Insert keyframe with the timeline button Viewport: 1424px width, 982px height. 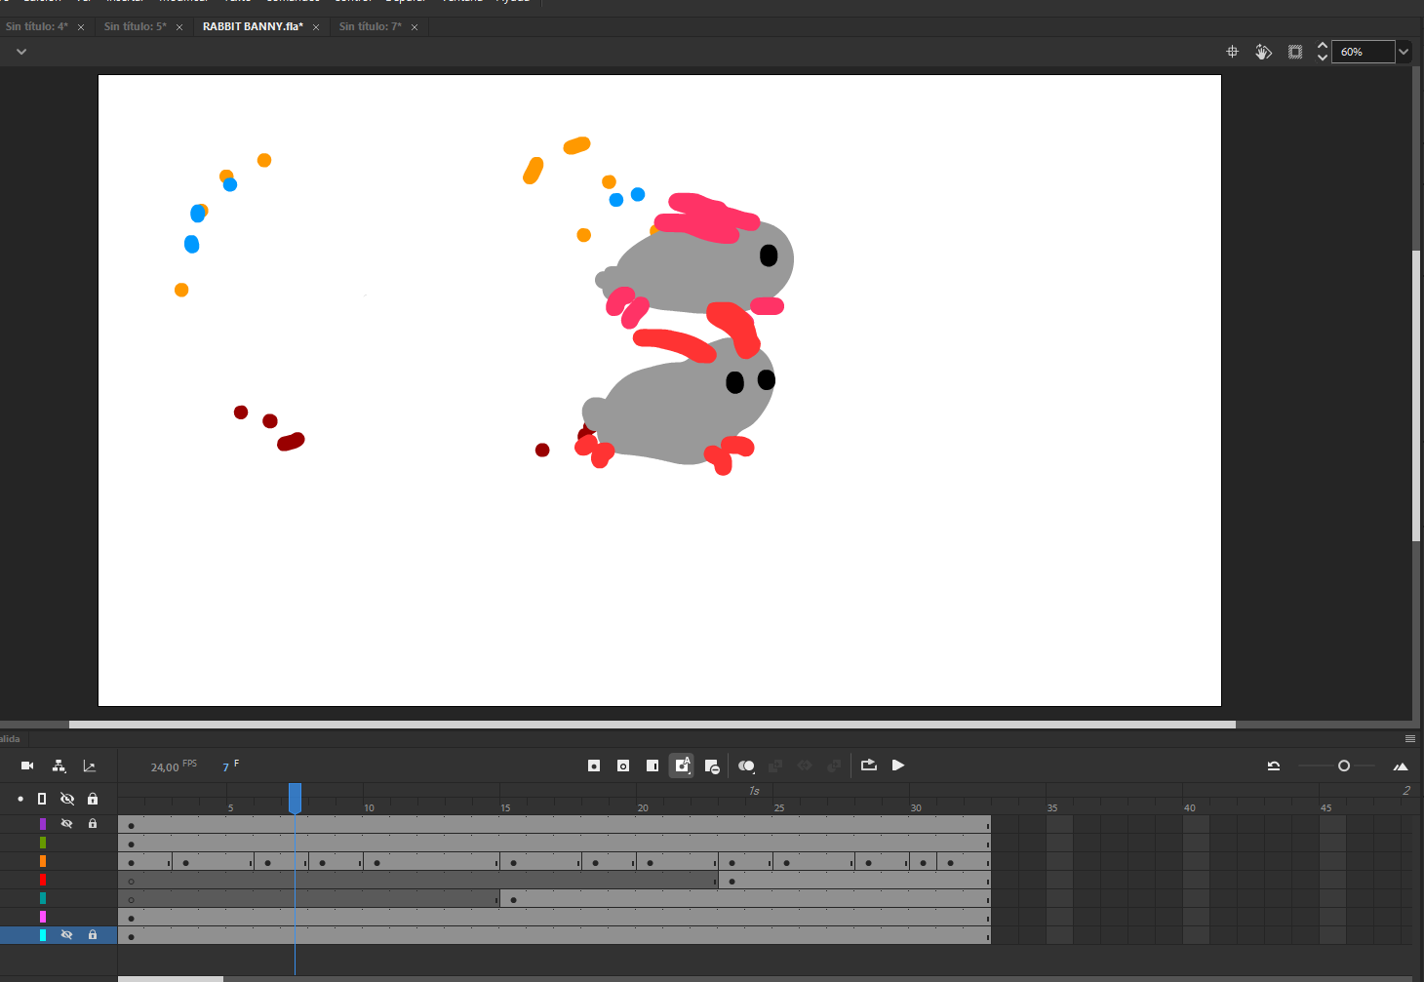point(594,766)
